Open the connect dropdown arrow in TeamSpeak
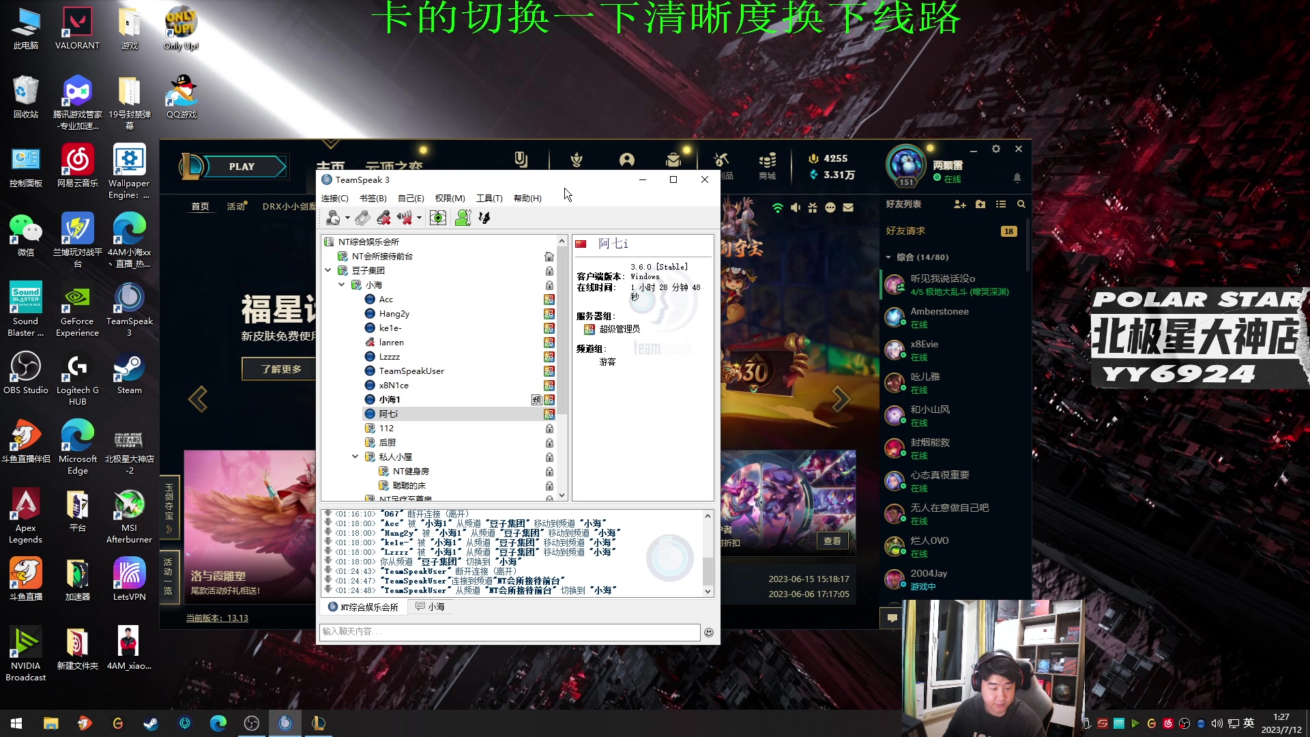Viewport: 1310px width, 737px height. (x=347, y=218)
